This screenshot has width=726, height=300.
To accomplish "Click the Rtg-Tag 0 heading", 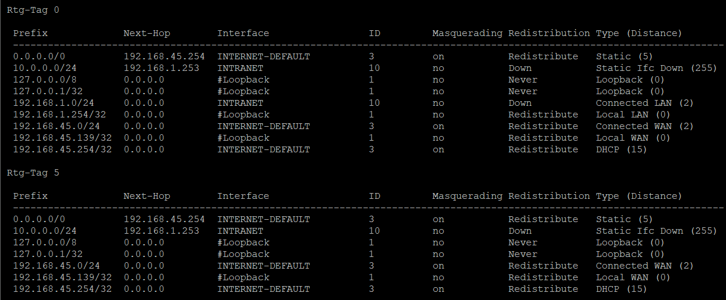I will pos(33,10).
